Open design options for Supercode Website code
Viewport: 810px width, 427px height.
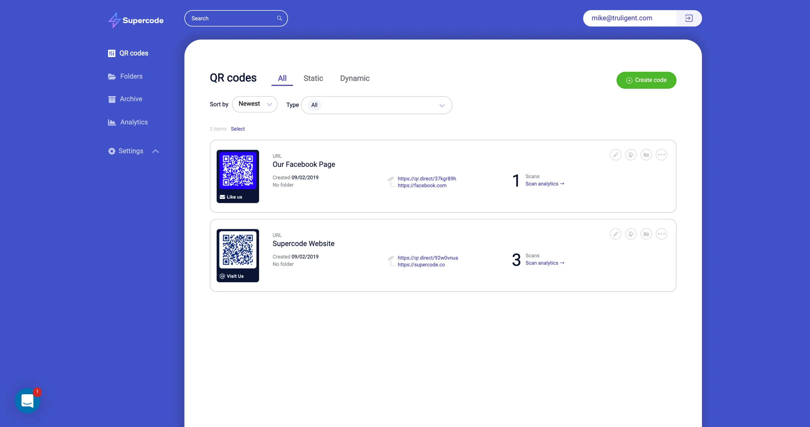(x=631, y=234)
